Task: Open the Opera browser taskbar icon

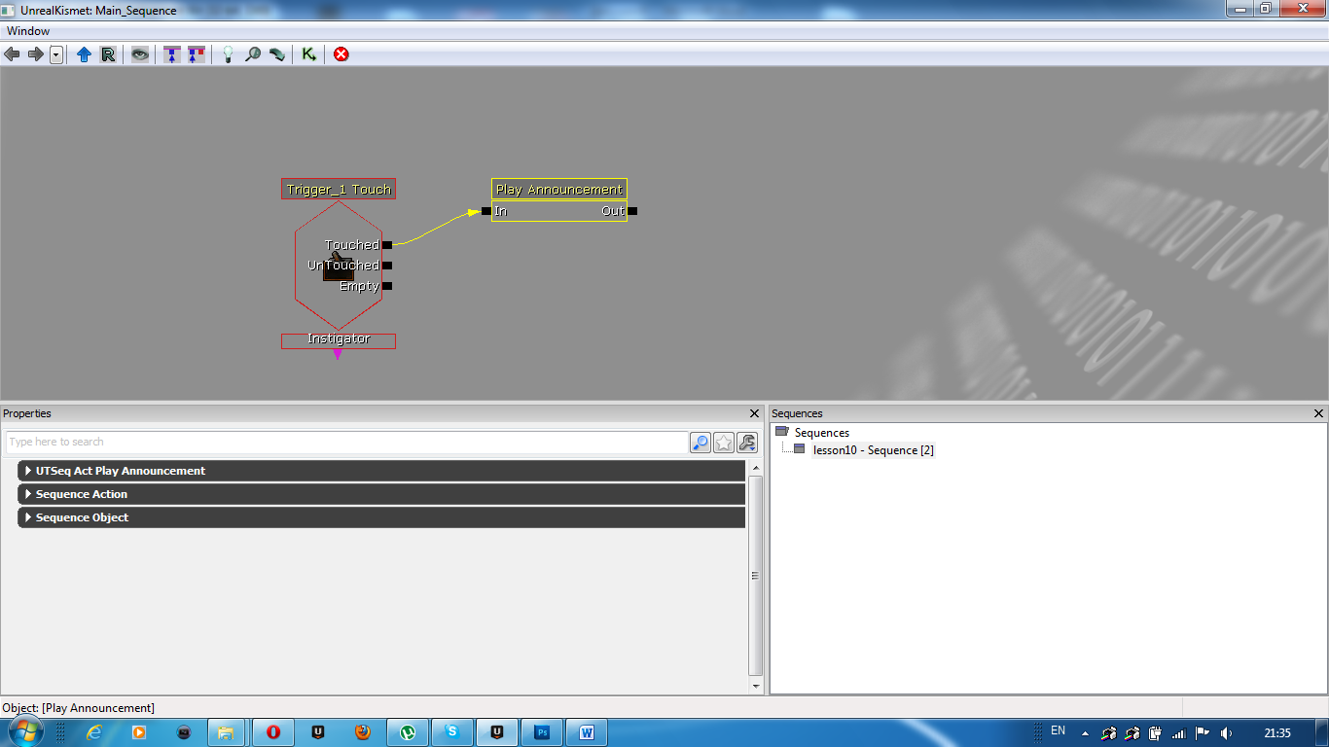Action: 273,732
